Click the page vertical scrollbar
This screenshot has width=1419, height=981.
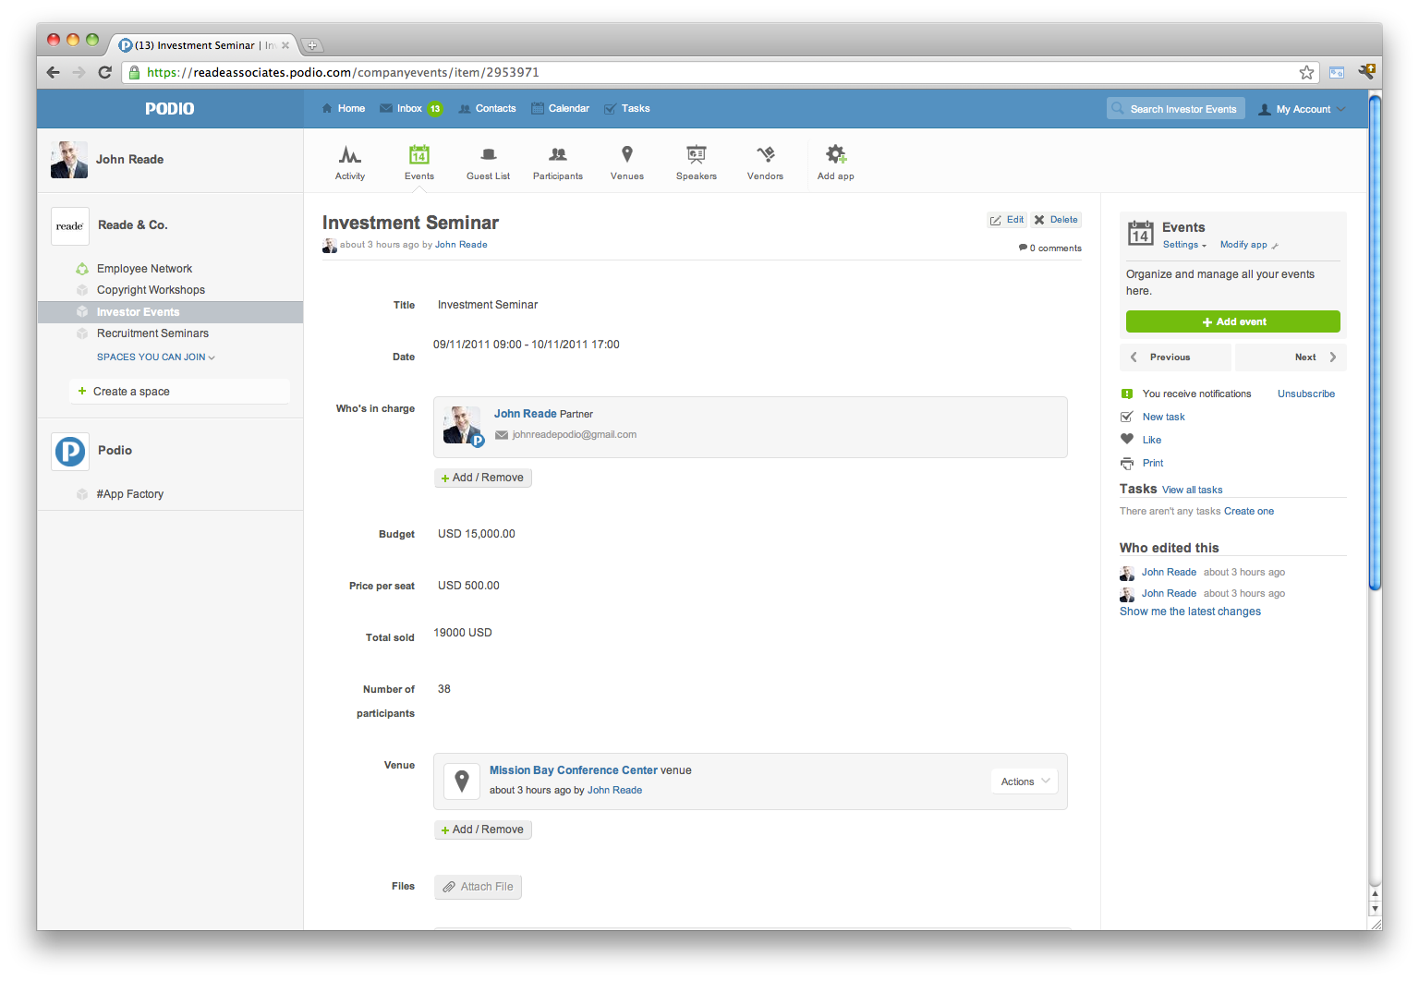coord(1375,369)
